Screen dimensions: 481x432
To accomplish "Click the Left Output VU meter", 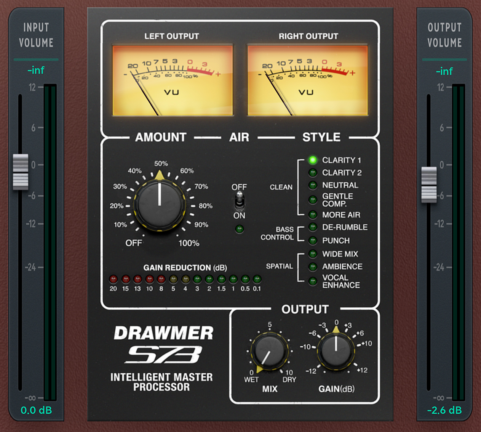I will click(x=173, y=80).
